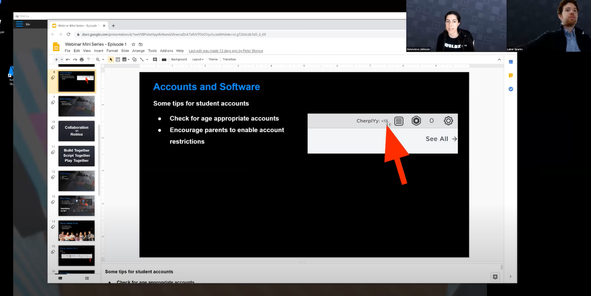Viewport: 591px width, 296px height.
Task: Open the new slide layout dropdown arrow
Action: [62, 60]
